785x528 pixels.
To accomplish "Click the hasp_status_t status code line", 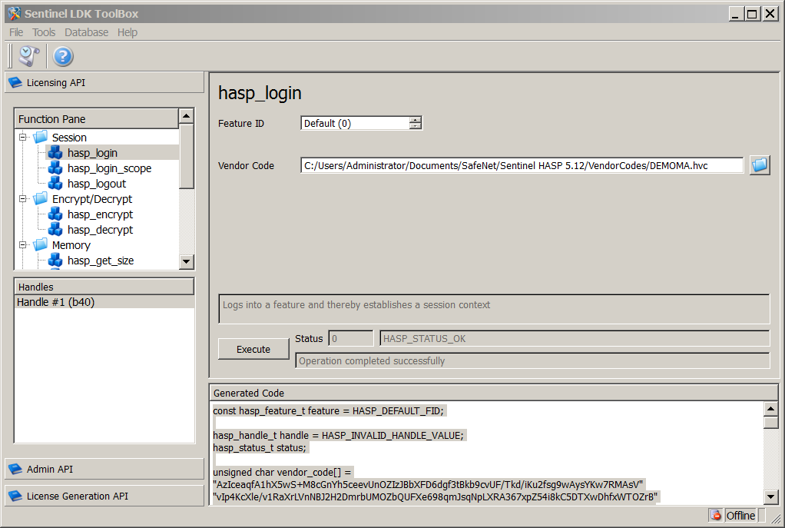I will point(260,447).
